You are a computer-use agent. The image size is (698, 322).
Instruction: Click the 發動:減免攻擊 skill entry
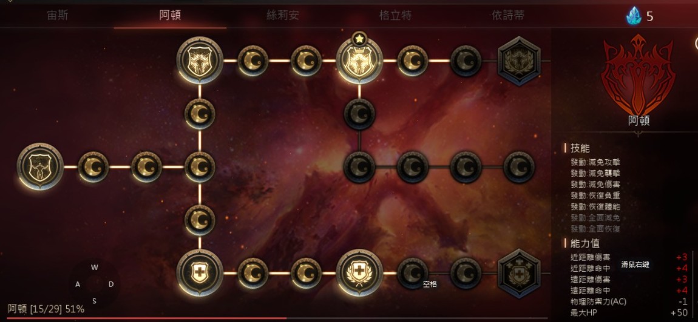point(595,163)
